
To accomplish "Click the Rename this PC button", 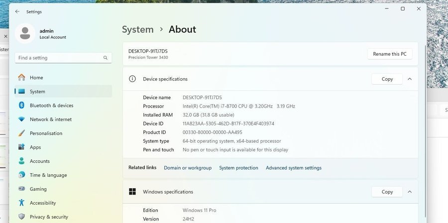I will pos(389,54).
